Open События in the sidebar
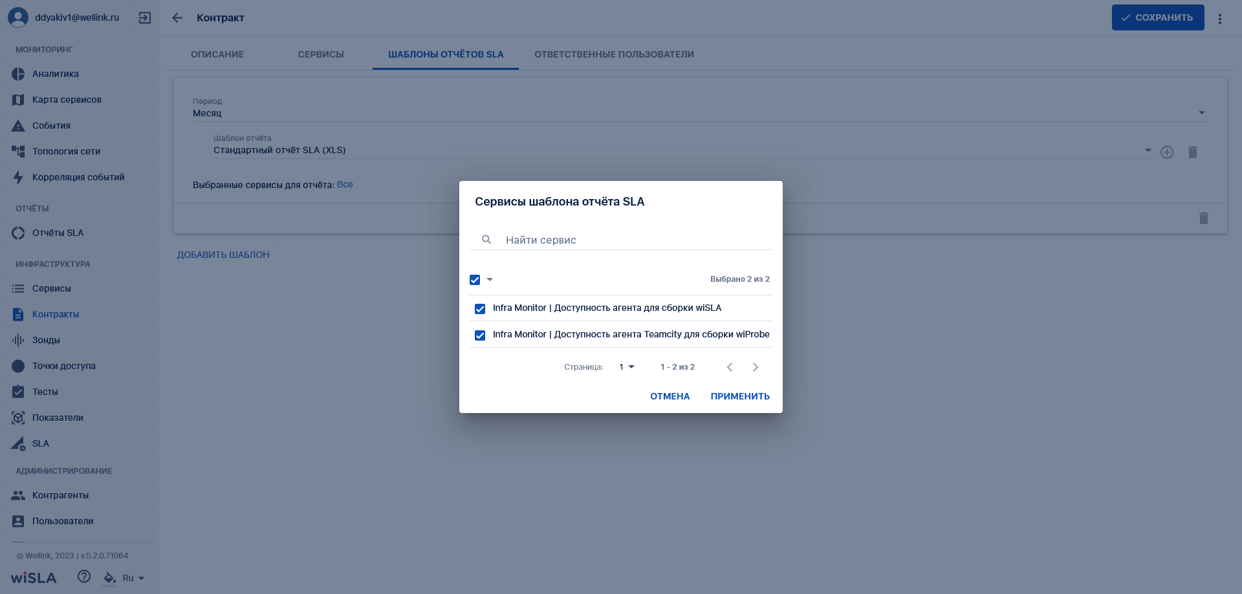The width and height of the screenshot is (1242, 594). point(79,125)
